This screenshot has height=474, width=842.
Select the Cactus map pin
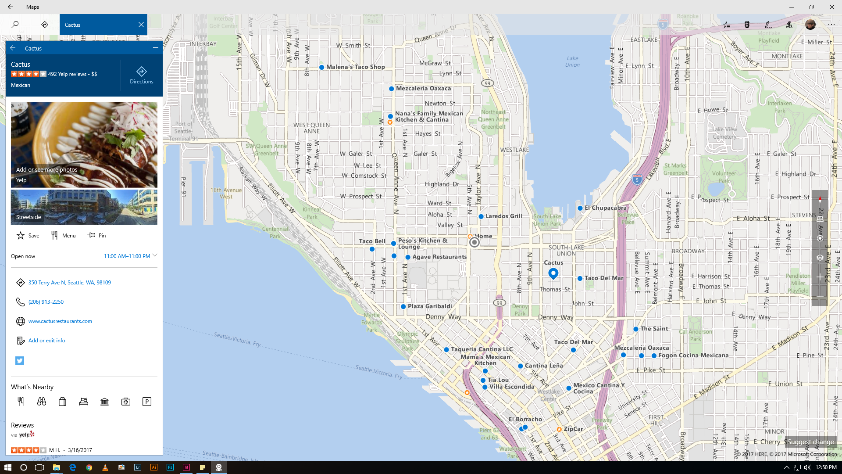(x=553, y=273)
